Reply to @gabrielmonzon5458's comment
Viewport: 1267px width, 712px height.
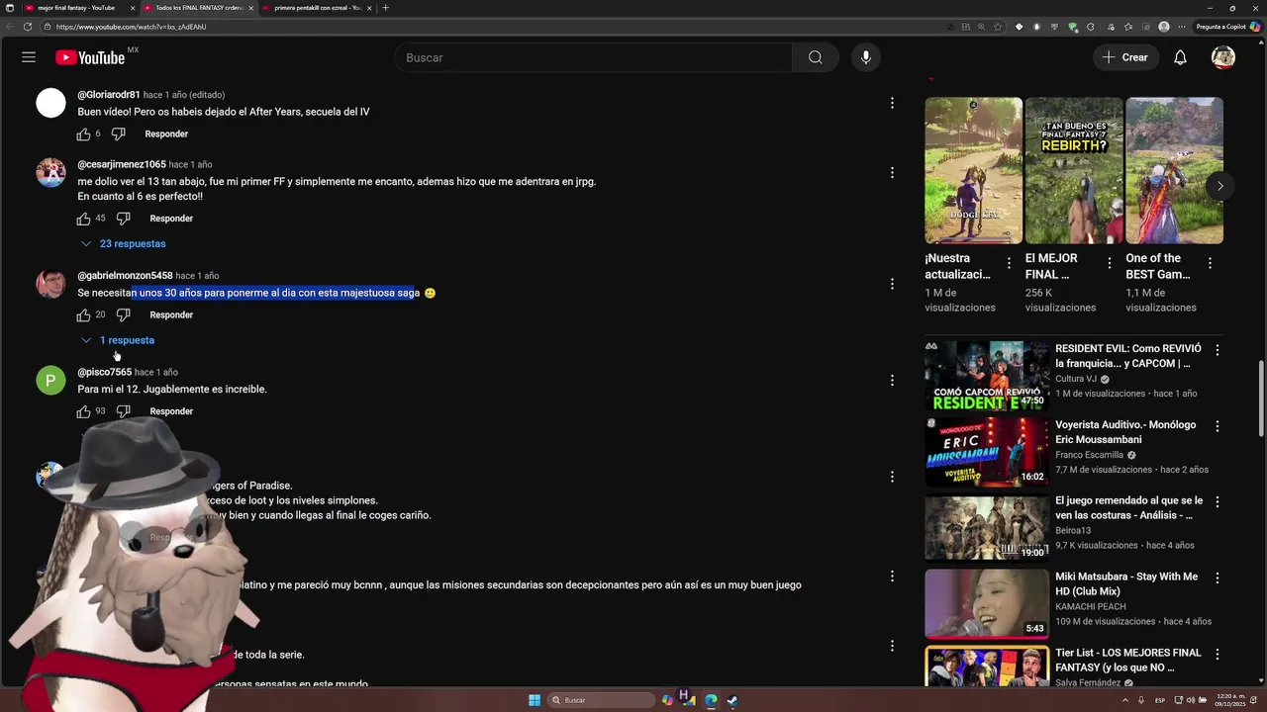[171, 314]
